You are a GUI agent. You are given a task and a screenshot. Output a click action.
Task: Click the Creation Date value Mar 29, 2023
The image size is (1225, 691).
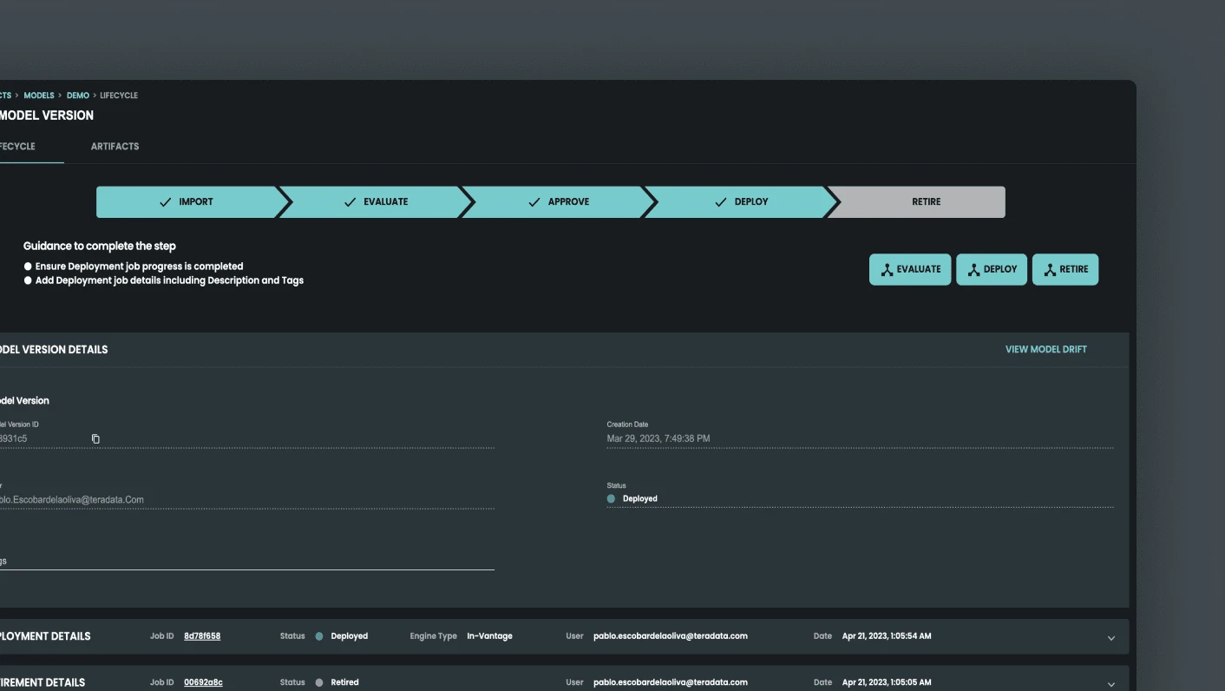[x=658, y=439]
